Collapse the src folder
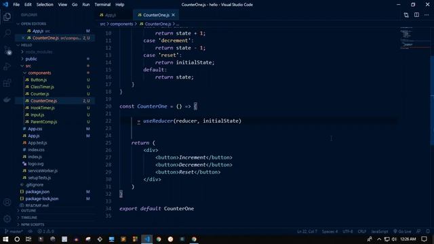The width and height of the screenshot is (434, 244). (28, 66)
